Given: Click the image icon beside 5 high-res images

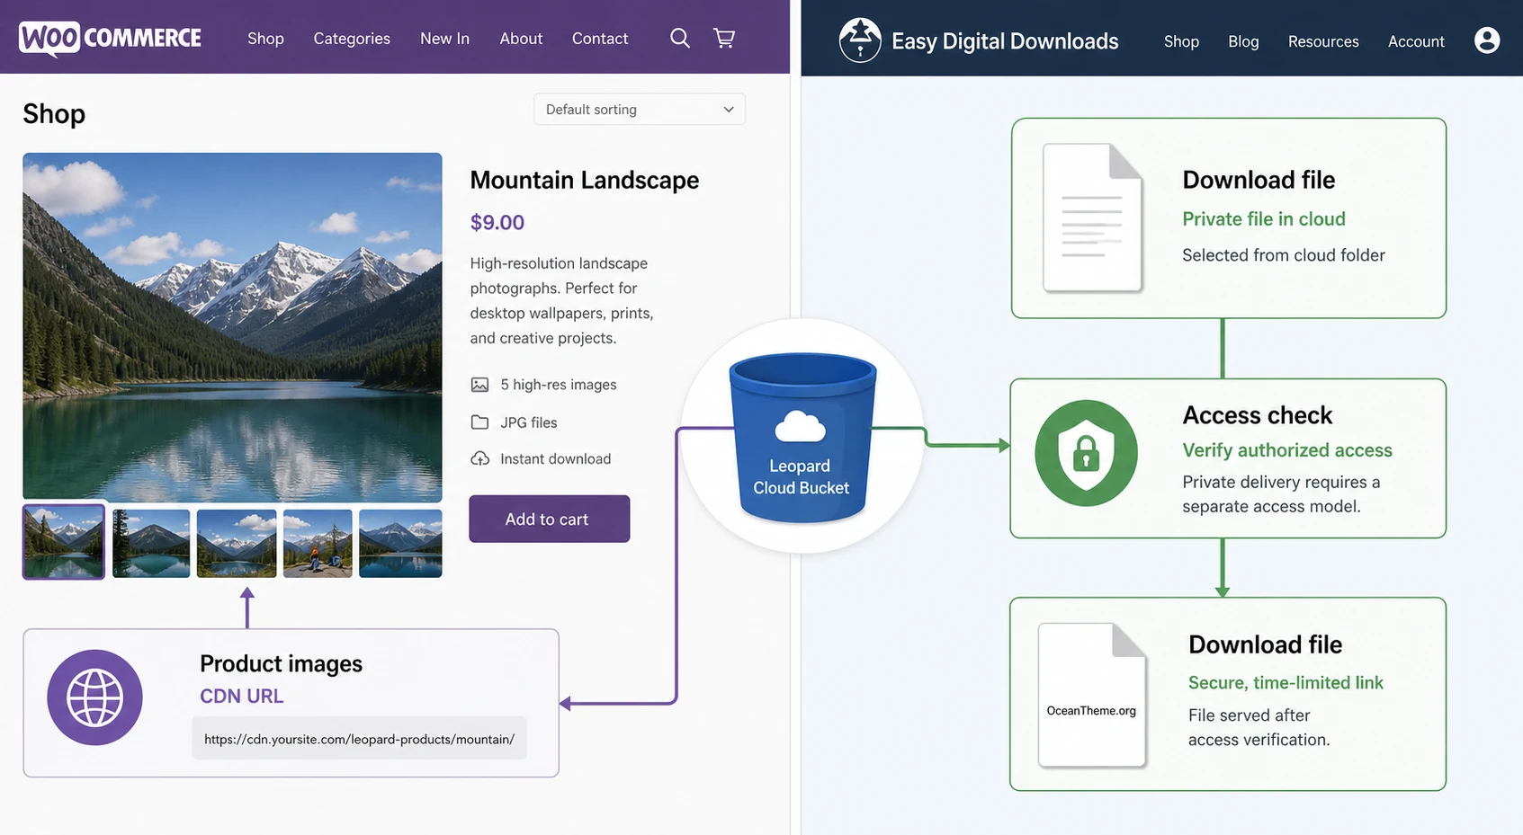Looking at the screenshot, I should click(479, 385).
